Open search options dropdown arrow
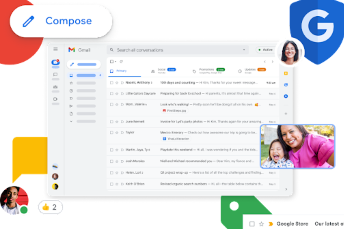The height and width of the screenshot is (229, 344). 244,50
